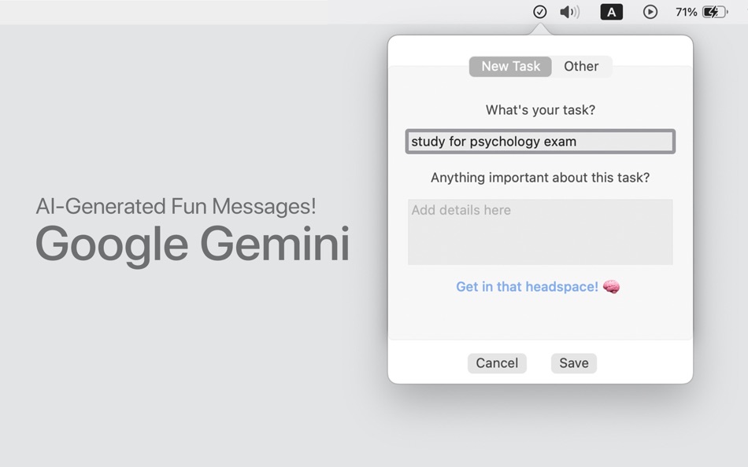
Task: Cancel the new task
Action: point(497,363)
